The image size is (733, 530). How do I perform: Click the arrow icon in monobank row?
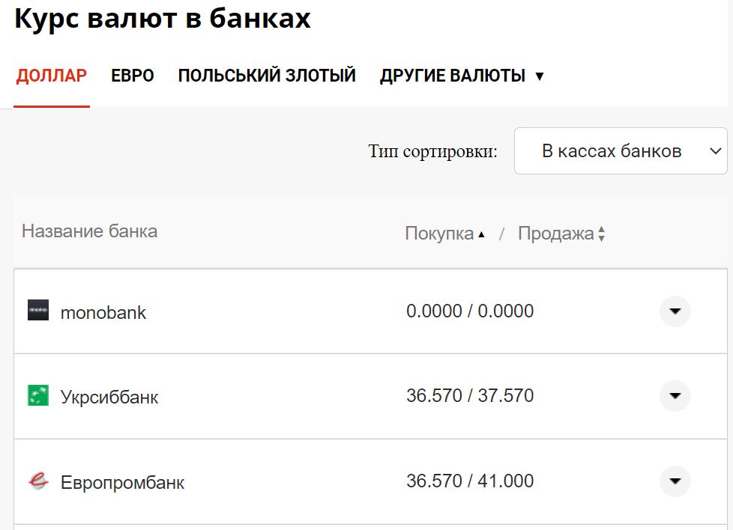point(674,311)
